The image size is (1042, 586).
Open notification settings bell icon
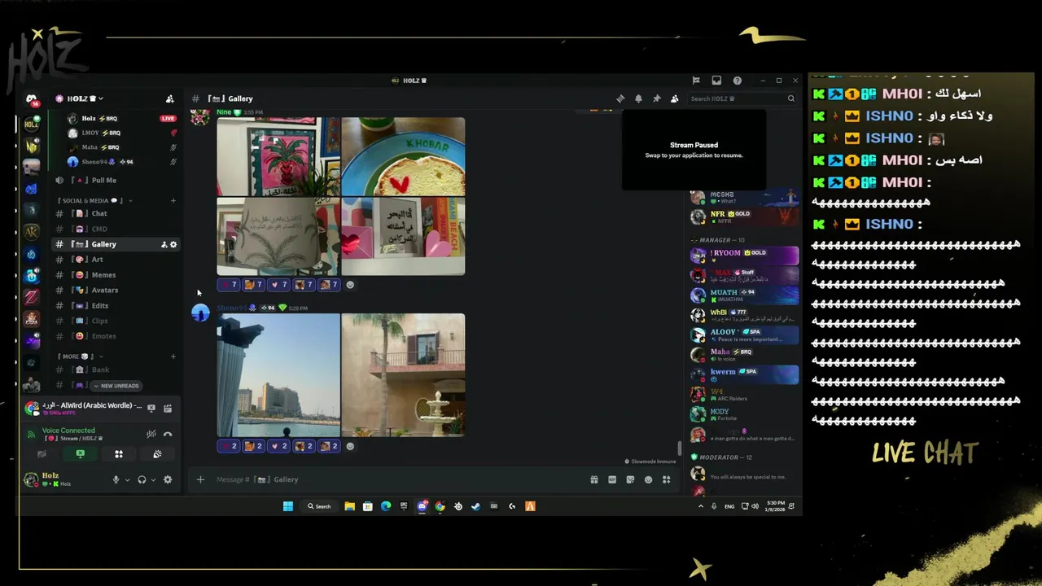point(638,98)
